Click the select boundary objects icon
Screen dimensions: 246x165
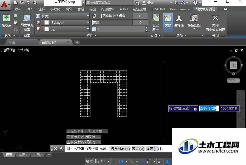(15, 16)
